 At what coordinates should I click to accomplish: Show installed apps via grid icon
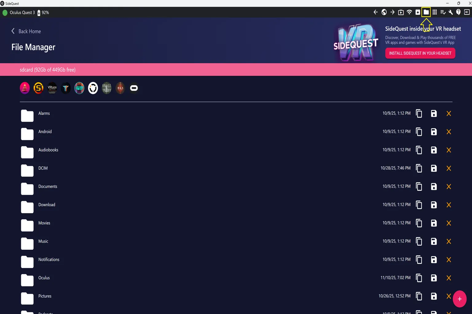[435, 12]
